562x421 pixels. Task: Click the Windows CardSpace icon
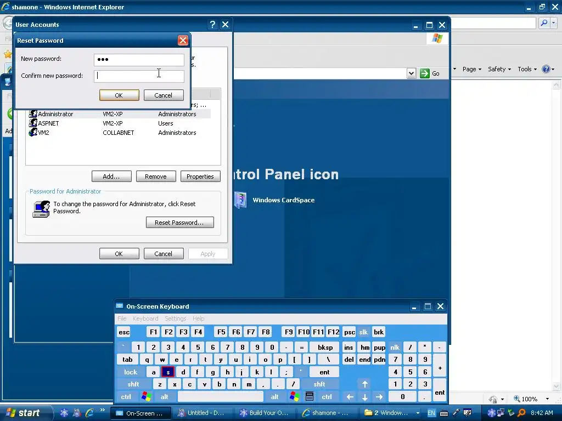240,200
